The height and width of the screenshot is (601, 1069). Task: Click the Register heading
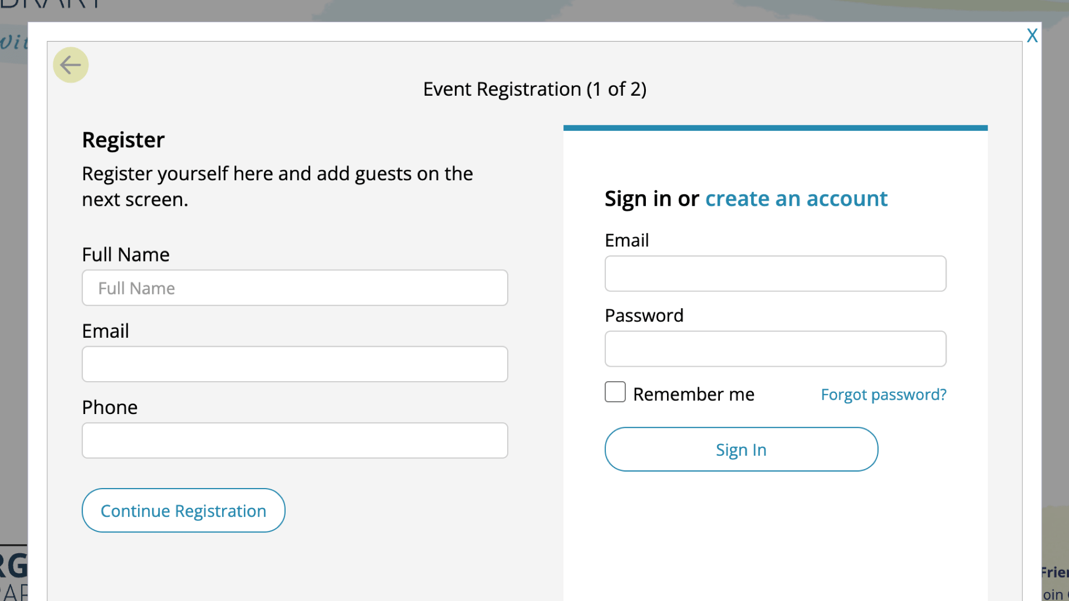pyautogui.click(x=123, y=140)
